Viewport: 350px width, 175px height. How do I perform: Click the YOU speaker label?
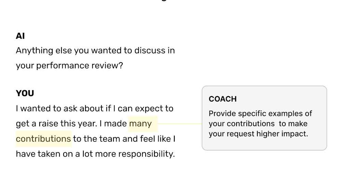(25, 93)
